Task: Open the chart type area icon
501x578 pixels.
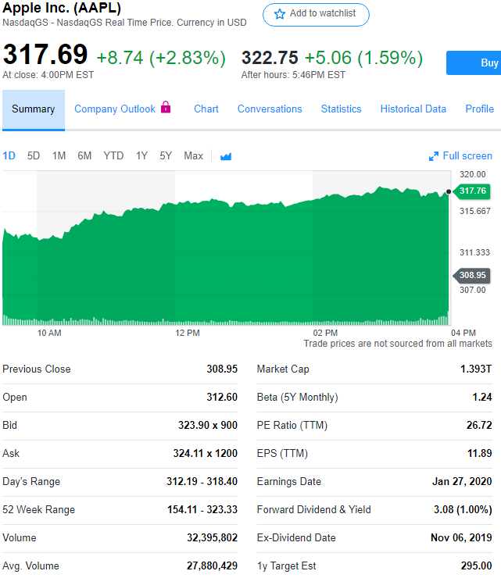Action: [226, 156]
